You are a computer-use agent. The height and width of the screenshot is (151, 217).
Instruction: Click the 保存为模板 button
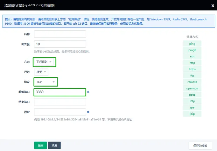point(200,145)
